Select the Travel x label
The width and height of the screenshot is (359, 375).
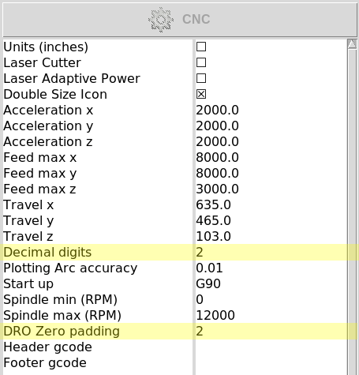(x=28, y=204)
